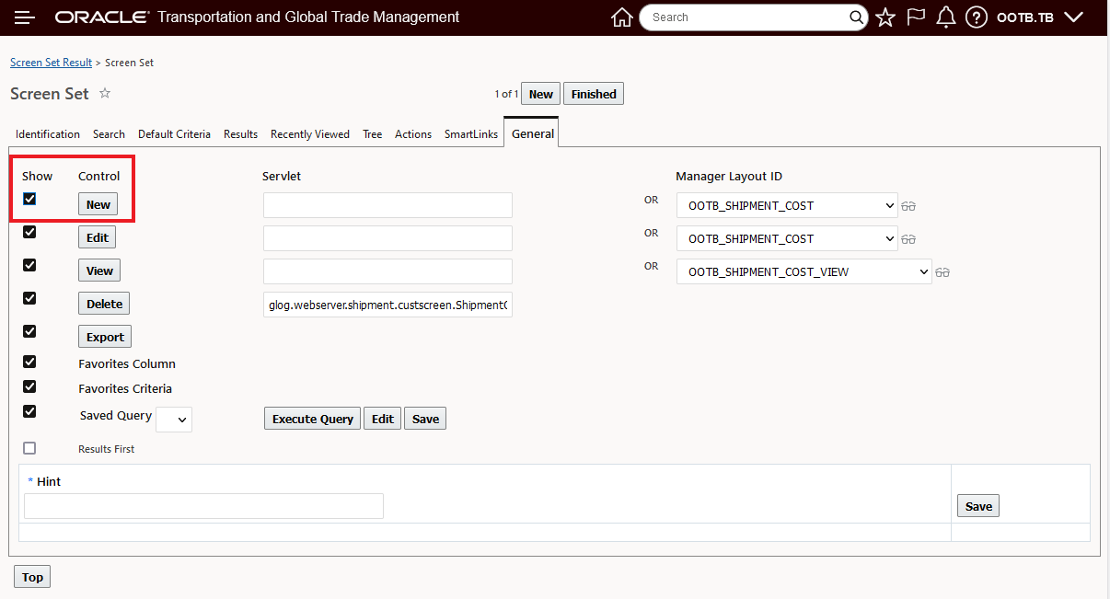Mark Screen Set as favorite star

pyautogui.click(x=105, y=93)
